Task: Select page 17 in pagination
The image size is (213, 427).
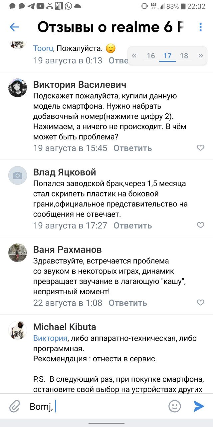Action: 167,56
